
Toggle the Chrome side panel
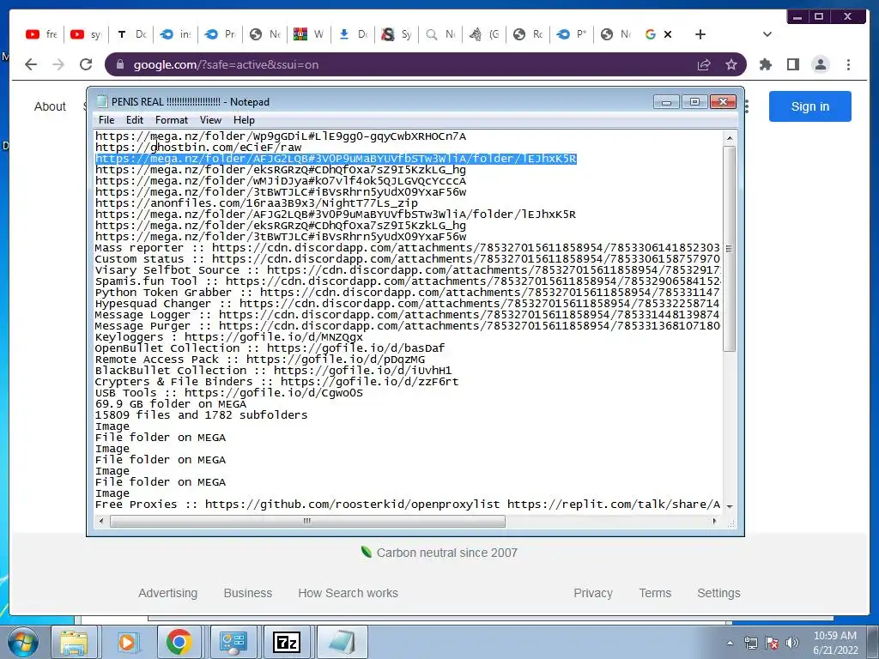coord(792,64)
